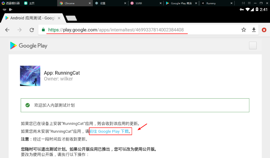Click the green secure padlock icon
270x158 pixels.
pyautogui.click(x=43, y=30)
